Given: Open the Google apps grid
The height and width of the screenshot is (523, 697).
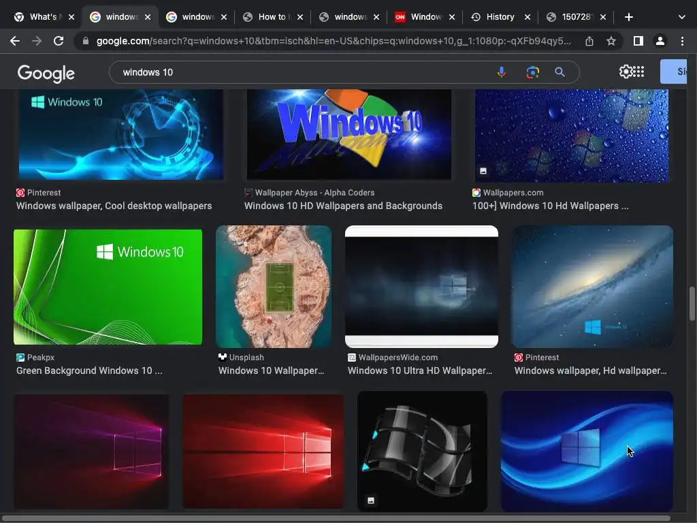Looking at the screenshot, I should [x=638, y=72].
